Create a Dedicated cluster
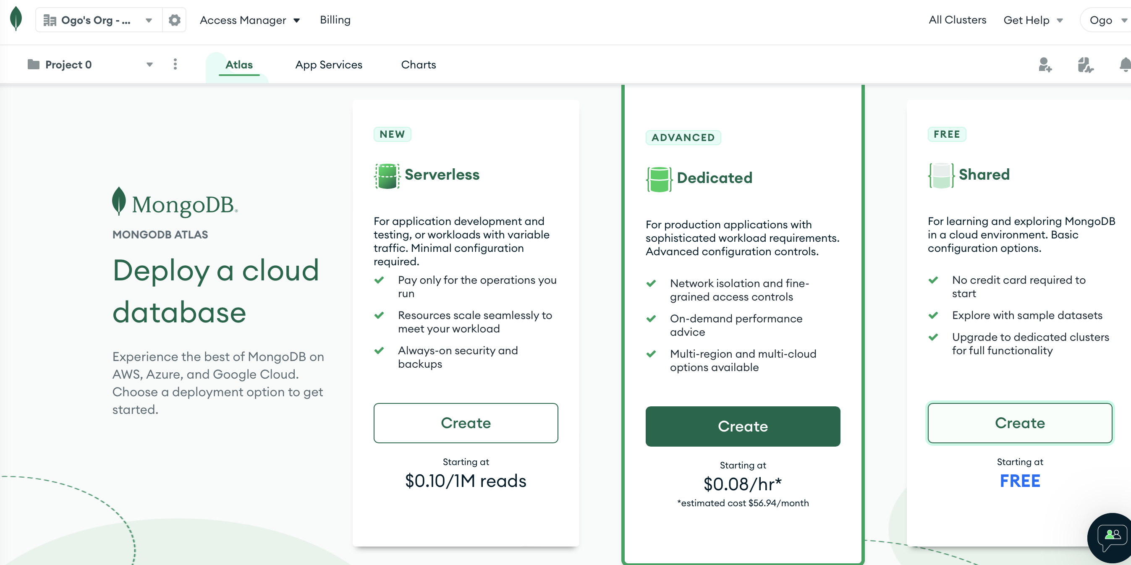The width and height of the screenshot is (1131, 565). (x=742, y=426)
